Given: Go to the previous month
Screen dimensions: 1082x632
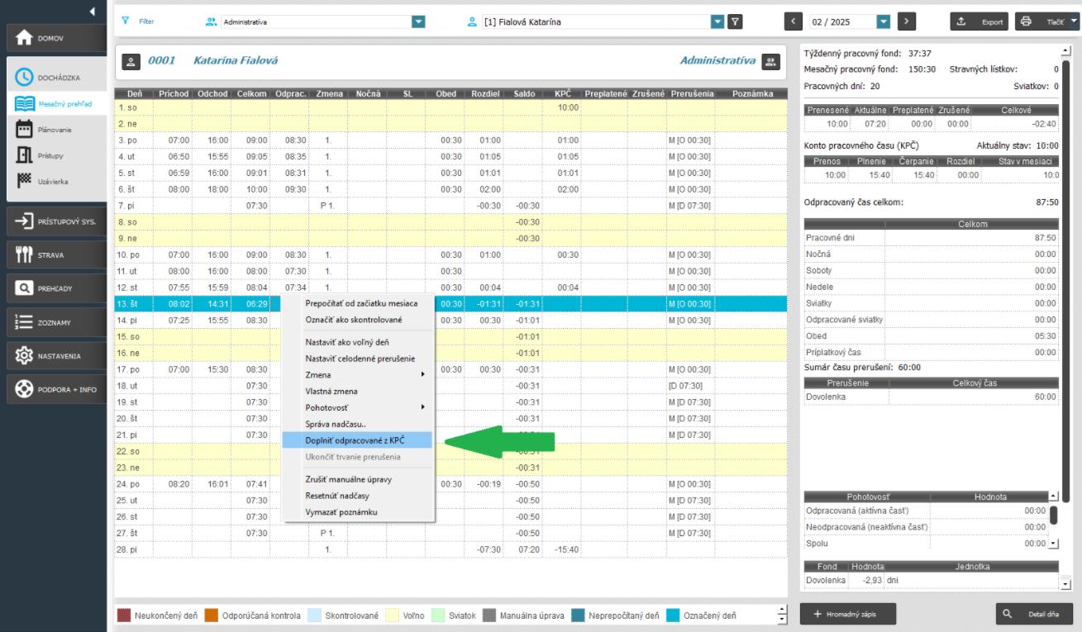Looking at the screenshot, I should [x=795, y=21].
